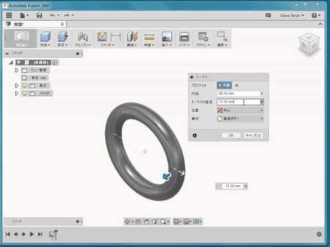Open Comments panel options dot
This screenshot has width=330, height=247.
point(78,222)
